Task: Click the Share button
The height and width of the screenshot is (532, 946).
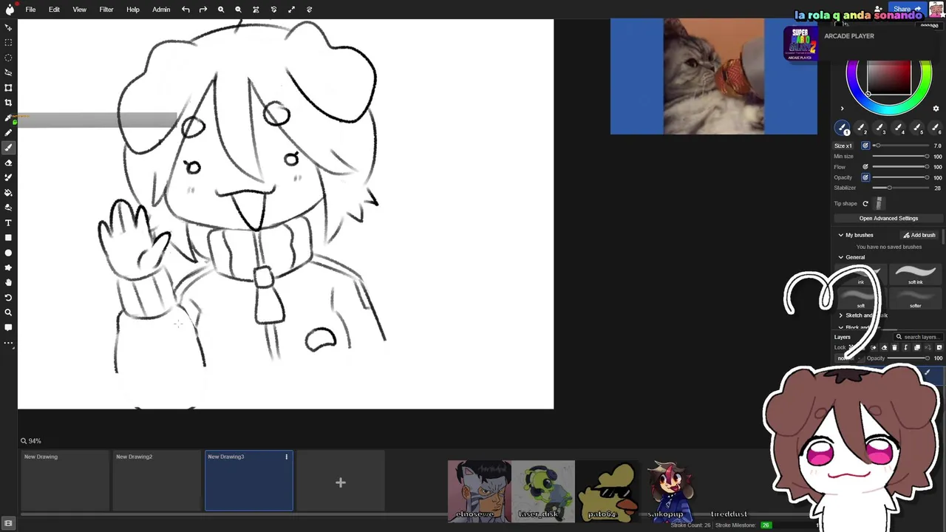Action: click(x=906, y=9)
